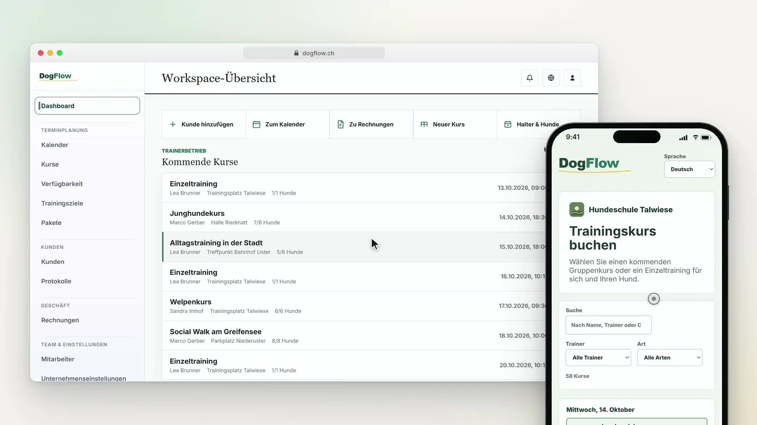Click the lock icon in address bar
The image size is (757, 425).
(297, 53)
